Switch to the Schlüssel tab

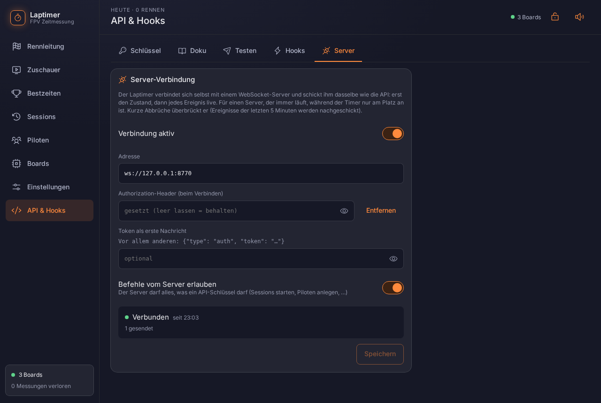139,51
